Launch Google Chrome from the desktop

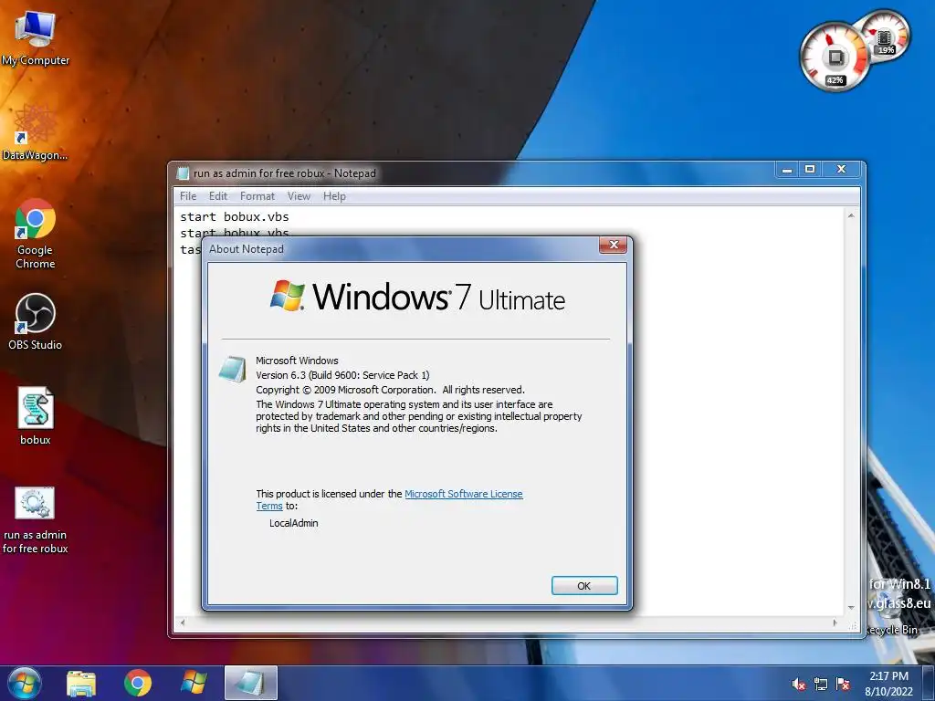coord(35,235)
